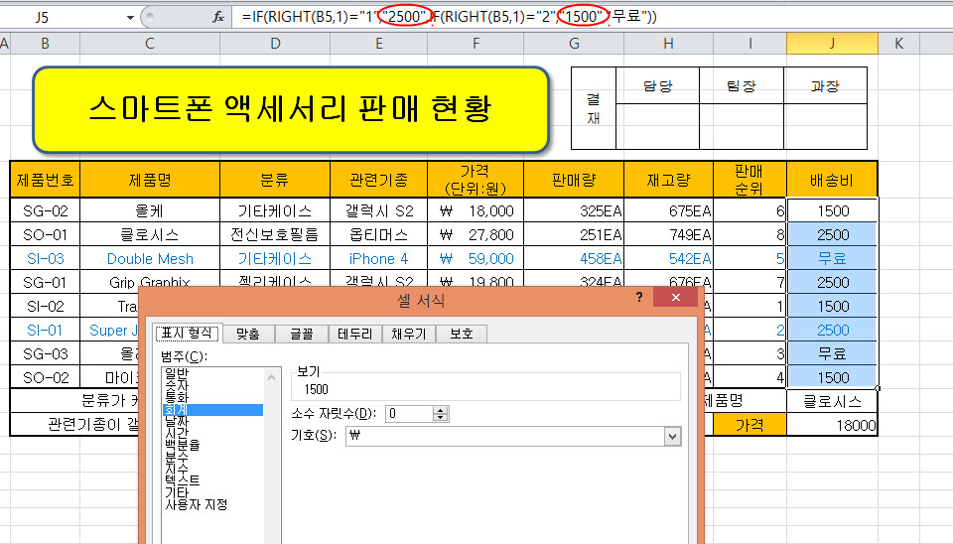953x544 pixels.
Task: Select 일반 in the category list
Action: [176, 372]
